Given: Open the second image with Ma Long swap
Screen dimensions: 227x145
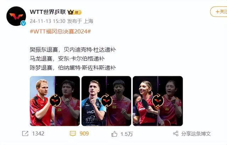Looking at the screenshot, I should point(106,101).
